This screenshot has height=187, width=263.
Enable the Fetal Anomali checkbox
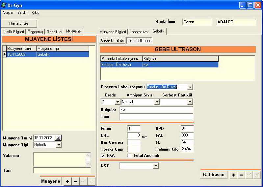point(129,156)
